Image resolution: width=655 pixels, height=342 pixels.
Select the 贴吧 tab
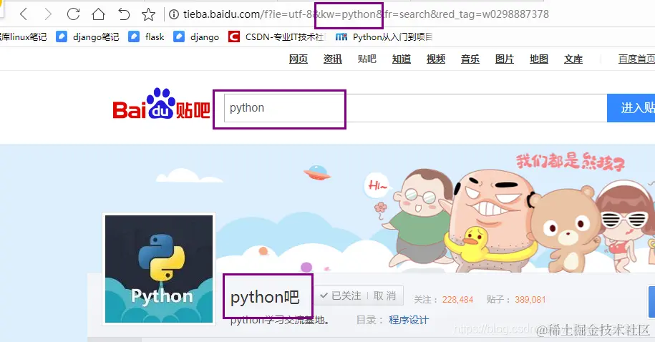367,59
